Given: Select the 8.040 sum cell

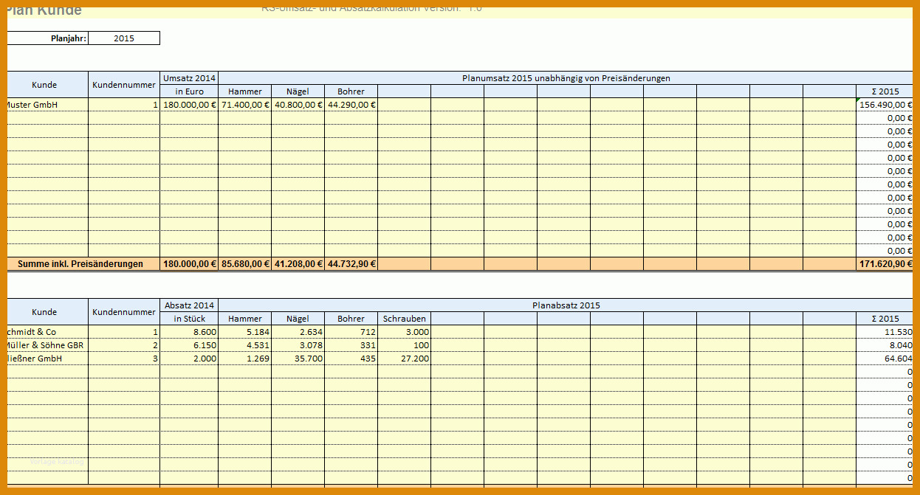Looking at the screenshot, I should [x=885, y=345].
